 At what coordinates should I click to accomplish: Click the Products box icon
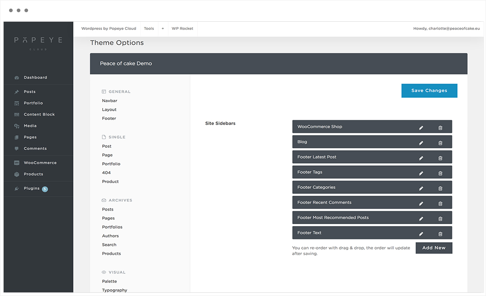tap(17, 174)
